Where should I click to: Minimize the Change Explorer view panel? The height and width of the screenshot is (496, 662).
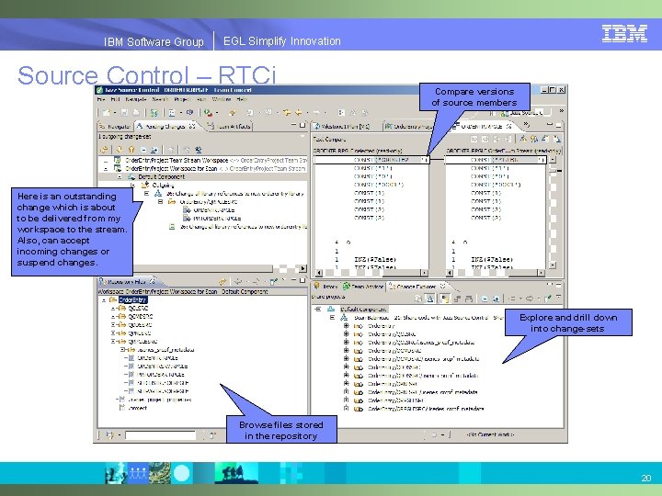[x=551, y=285]
